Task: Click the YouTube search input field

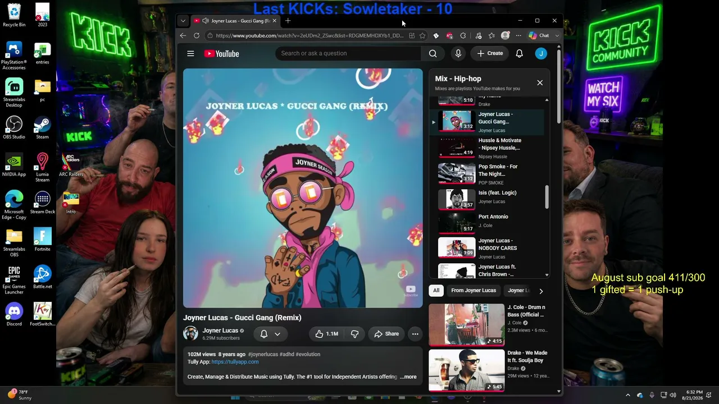Action: click(x=348, y=53)
